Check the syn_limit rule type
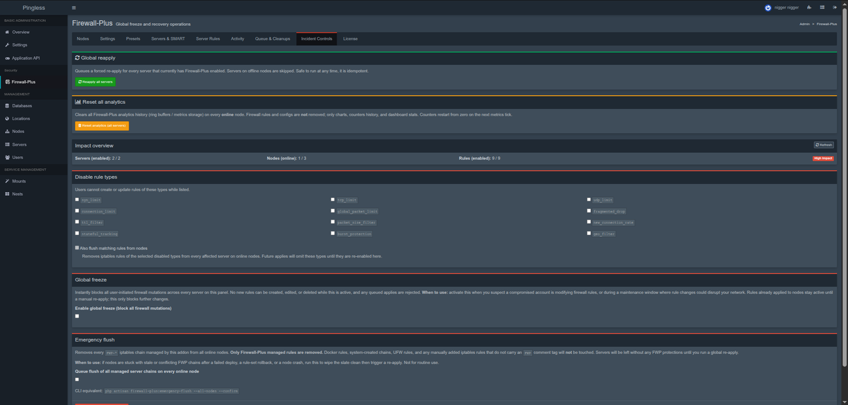The height and width of the screenshot is (405, 848). (77, 199)
